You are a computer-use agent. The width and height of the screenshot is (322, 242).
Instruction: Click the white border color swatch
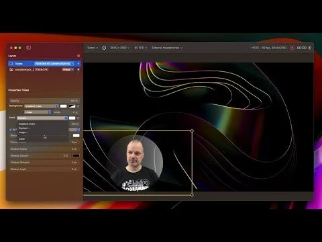point(76,136)
